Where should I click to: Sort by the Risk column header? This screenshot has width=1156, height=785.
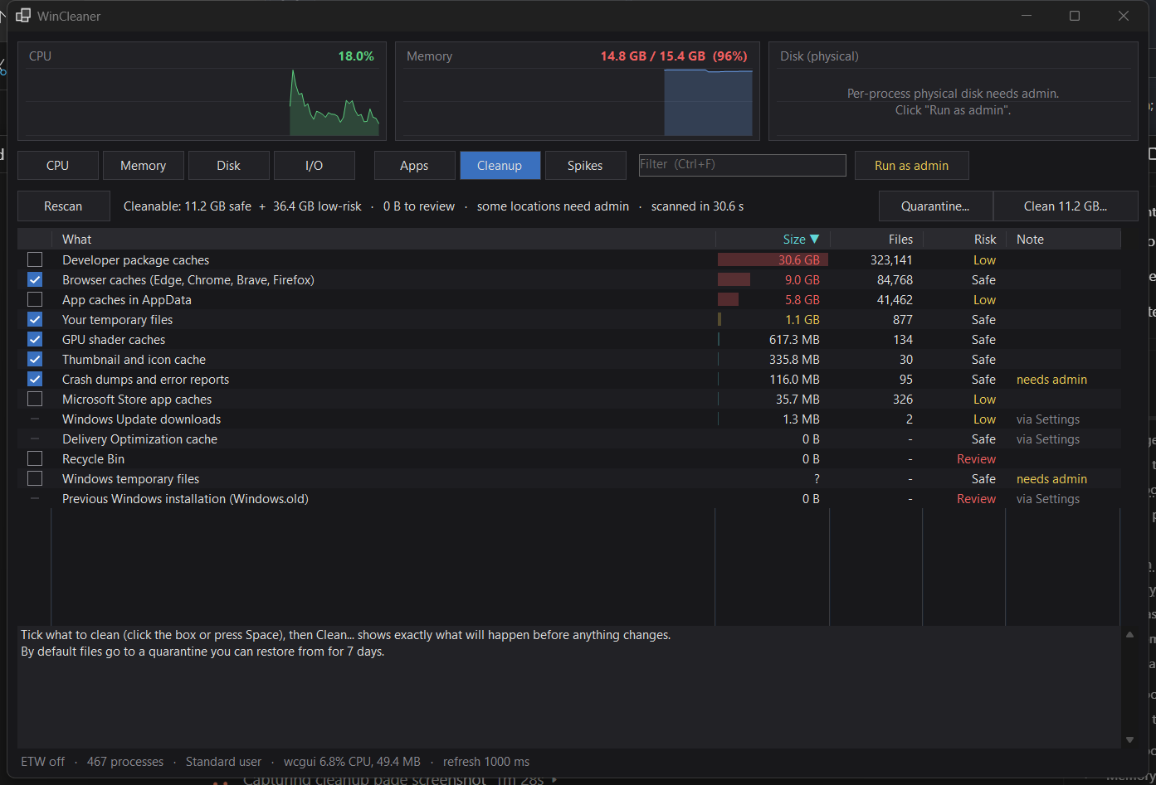(x=964, y=240)
